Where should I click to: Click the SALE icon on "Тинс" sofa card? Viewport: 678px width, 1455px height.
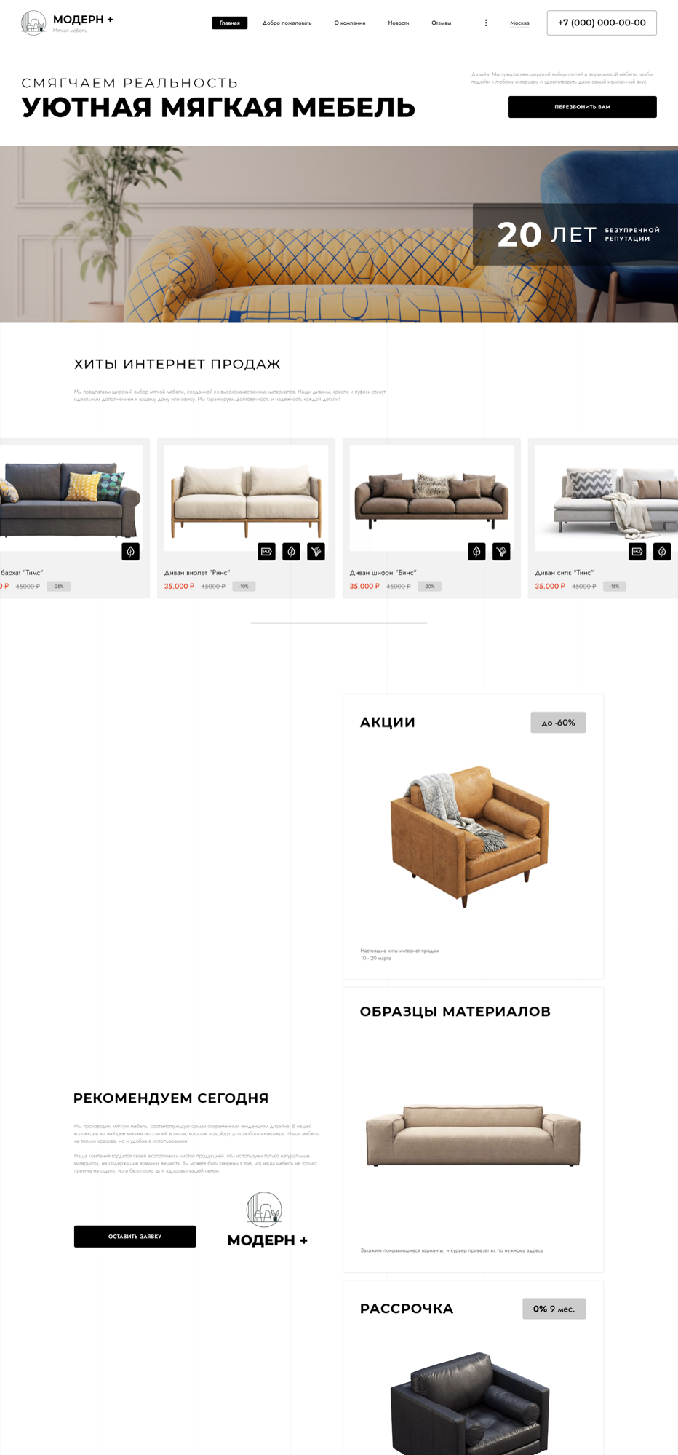637,551
